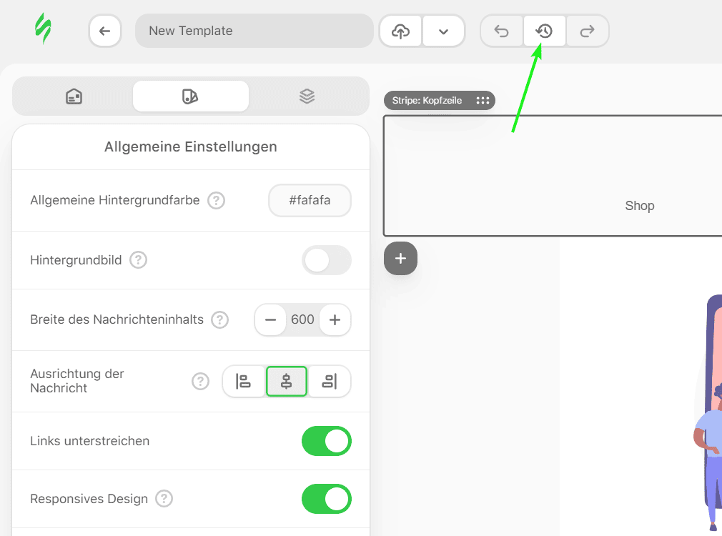This screenshot has height=536, width=722.
Task: Open the save options dropdown chevron
Action: click(x=443, y=31)
